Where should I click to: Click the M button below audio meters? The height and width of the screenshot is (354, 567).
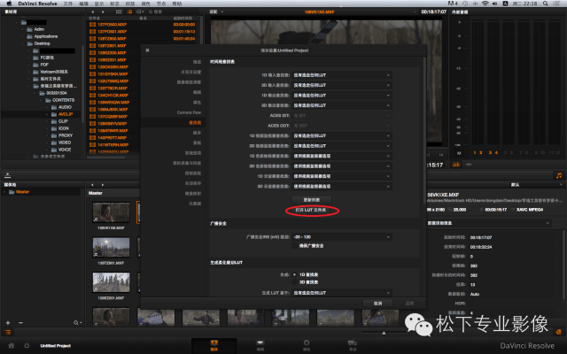[x=459, y=153]
